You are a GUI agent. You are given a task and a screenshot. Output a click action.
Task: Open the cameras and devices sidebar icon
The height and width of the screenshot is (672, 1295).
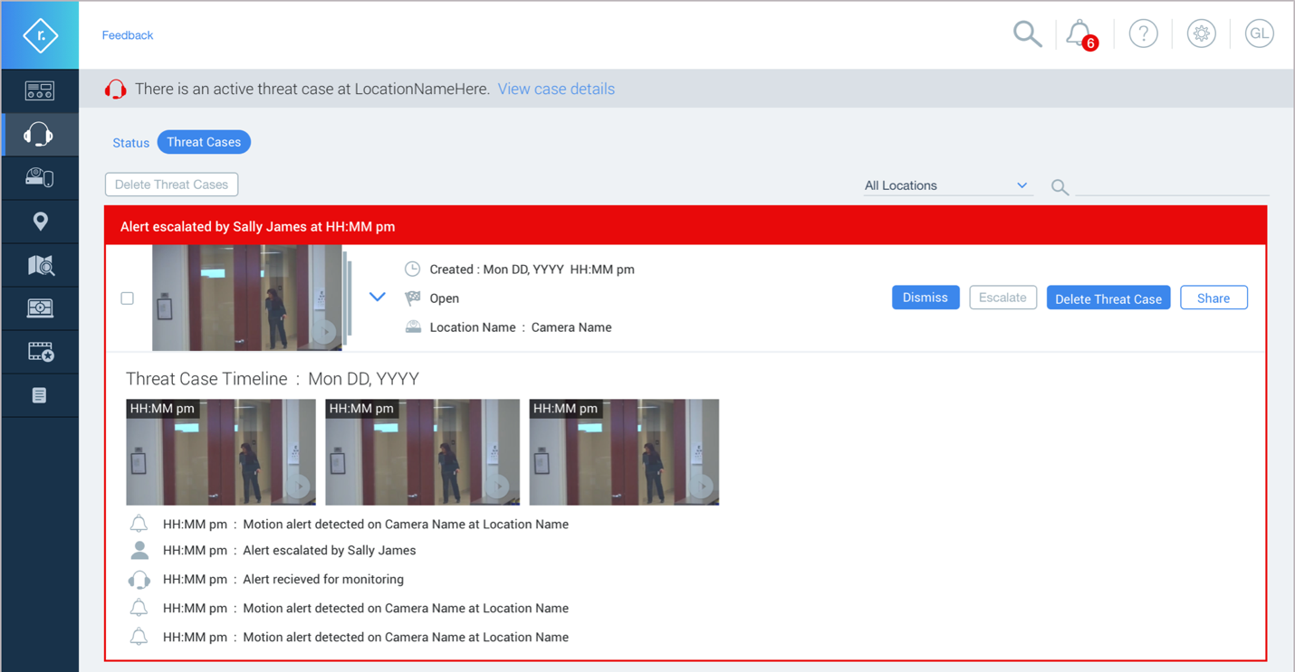tap(40, 177)
